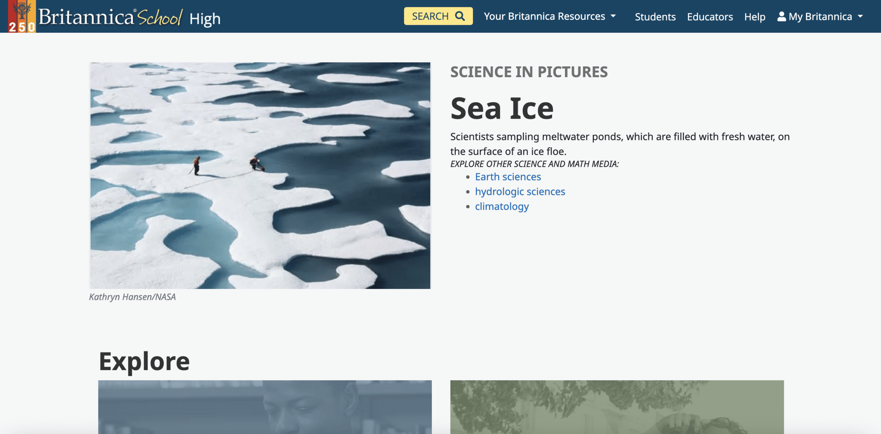Expand the My Britannica dropdown caret
This screenshot has width=881, height=434.
click(x=860, y=16)
